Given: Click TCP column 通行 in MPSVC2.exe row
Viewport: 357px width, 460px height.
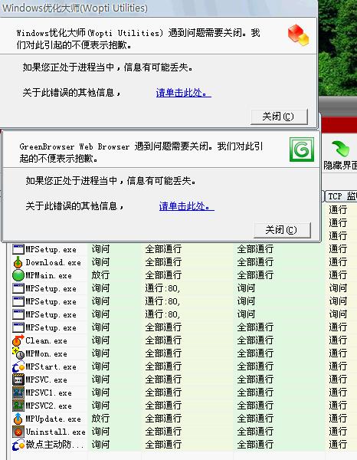Looking at the screenshot, I should click(338, 406).
